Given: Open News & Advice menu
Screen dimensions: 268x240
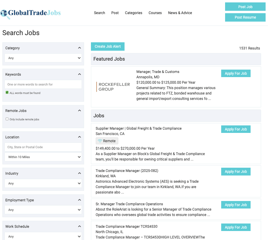Looking at the screenshot, I should pyautogui.click(x=180, y=13).
